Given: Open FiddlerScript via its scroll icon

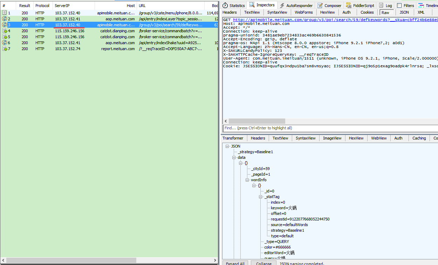Looking at the screenshot, I should [349, 6].
